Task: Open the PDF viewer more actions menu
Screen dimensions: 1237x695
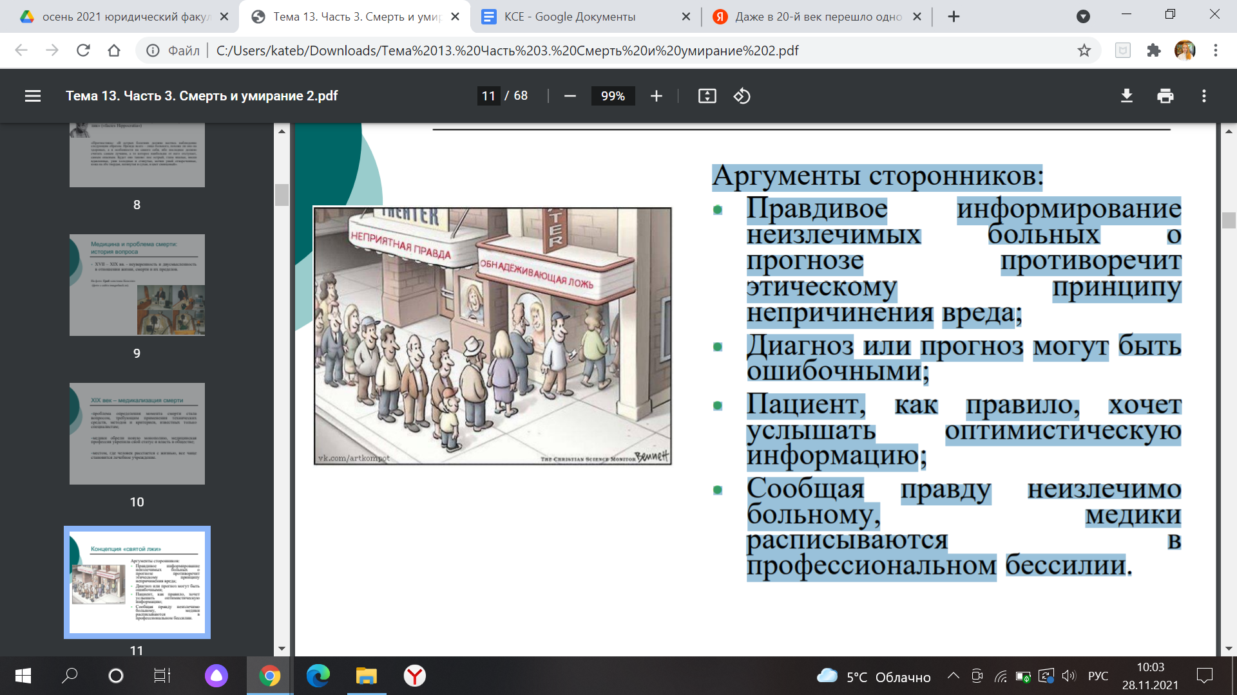Action: click(x=1203, y=96)
